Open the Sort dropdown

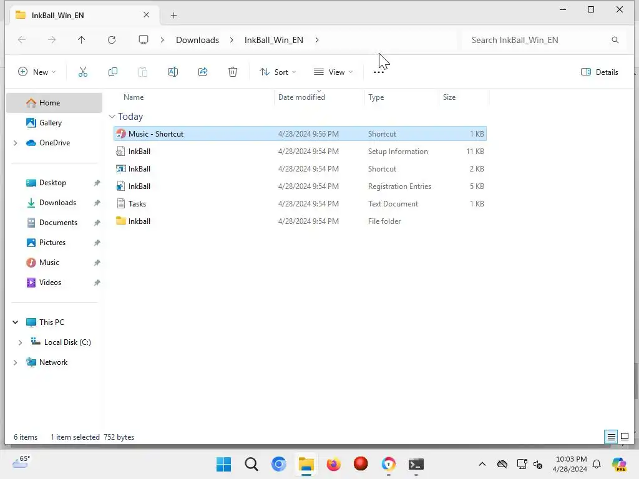pyautogui.click(x=278, y=72)
